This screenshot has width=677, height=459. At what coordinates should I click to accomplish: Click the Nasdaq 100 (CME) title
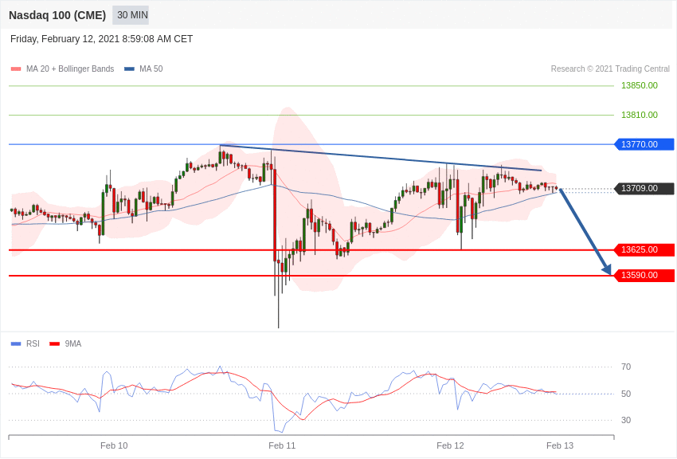(57, 15)
